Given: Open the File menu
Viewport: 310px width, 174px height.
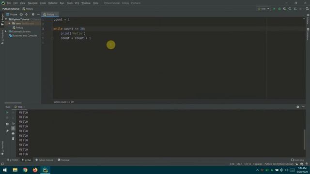Looking at the screenshot, I should click(9, 3).
